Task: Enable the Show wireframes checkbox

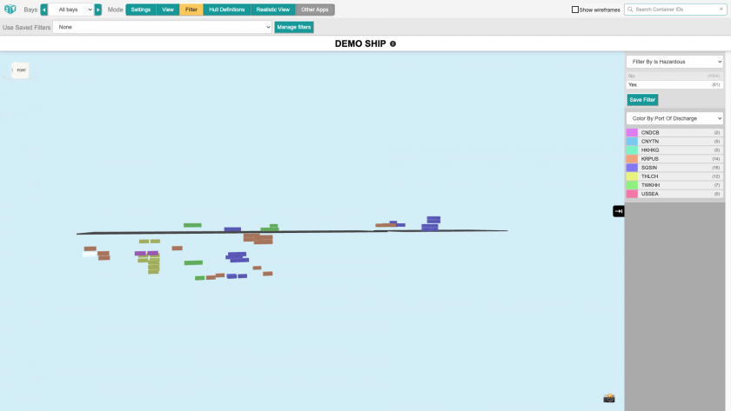Action: (575, 10)
